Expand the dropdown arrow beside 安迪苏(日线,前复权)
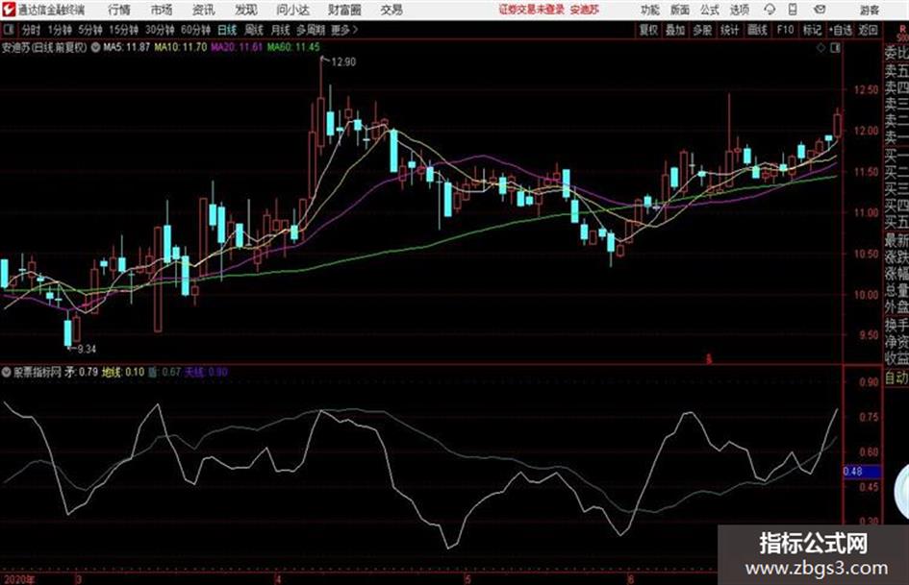The width and height of the screenshot is (909, 585). pos(95,47)
